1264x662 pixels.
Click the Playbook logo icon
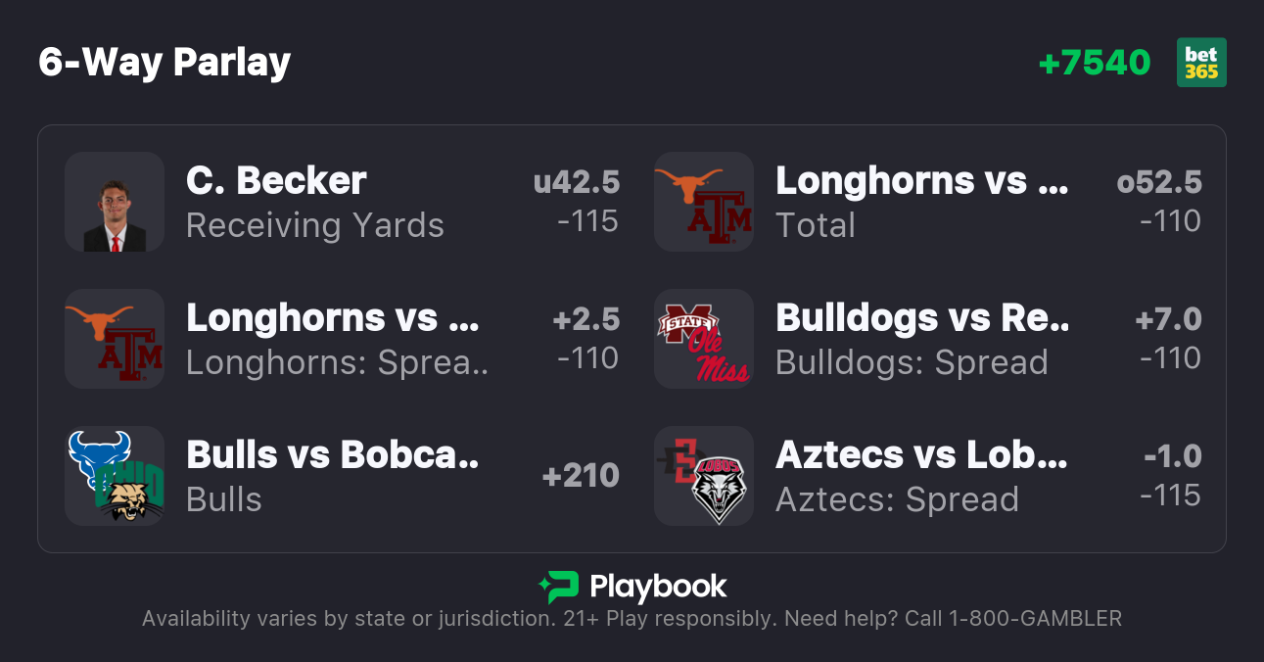559,588
